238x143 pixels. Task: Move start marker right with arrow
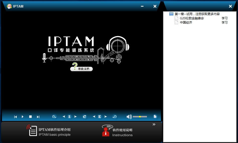[75, 117]
